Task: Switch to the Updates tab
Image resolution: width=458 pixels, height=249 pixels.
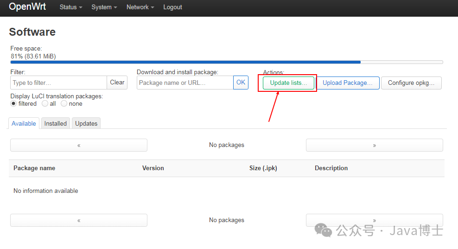Action: (x=86, y=123)
